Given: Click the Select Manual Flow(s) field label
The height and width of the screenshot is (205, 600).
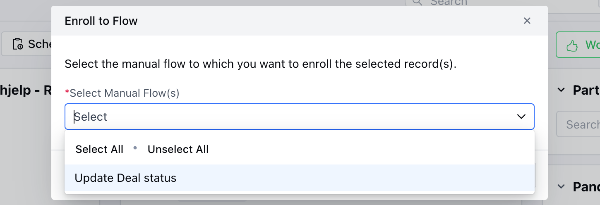Looking at the screenshot, I should (x=122, y=93).
